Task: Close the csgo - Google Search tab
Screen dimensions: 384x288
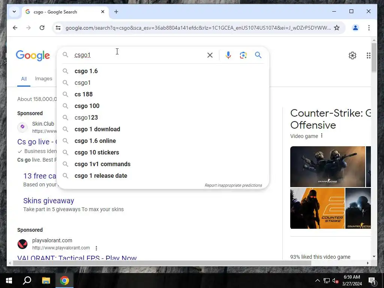Action: tap(103, 12)
